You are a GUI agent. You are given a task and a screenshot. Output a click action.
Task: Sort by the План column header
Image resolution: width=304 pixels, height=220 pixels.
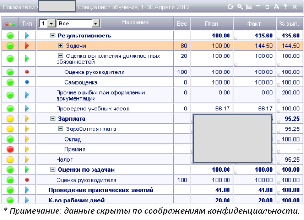[211, 24]
